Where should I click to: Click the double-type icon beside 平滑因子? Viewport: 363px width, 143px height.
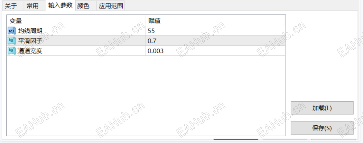(12, 41)
